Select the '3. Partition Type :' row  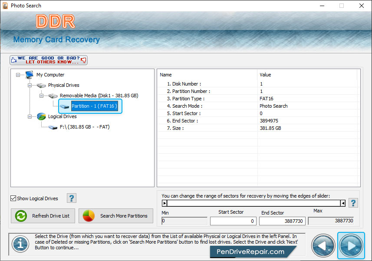coord(257,99)
